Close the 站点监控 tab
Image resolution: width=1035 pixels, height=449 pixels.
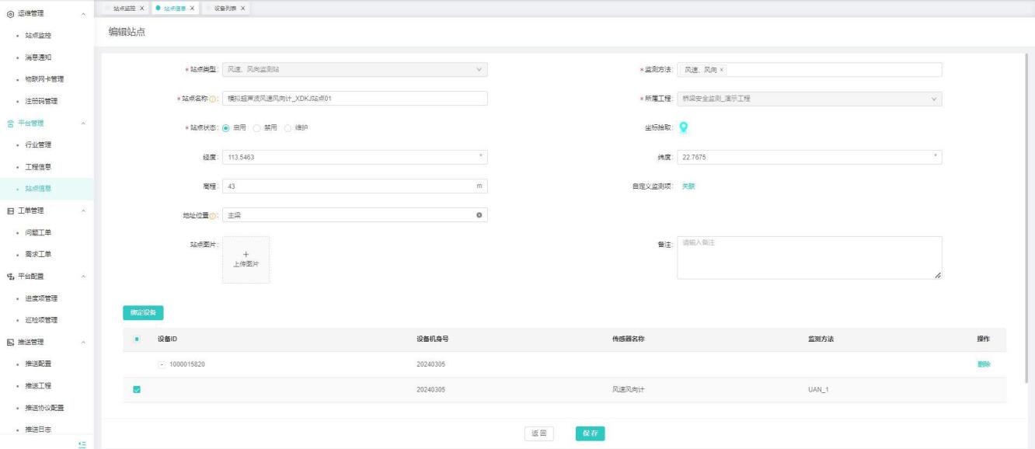[x=141, y=8]
